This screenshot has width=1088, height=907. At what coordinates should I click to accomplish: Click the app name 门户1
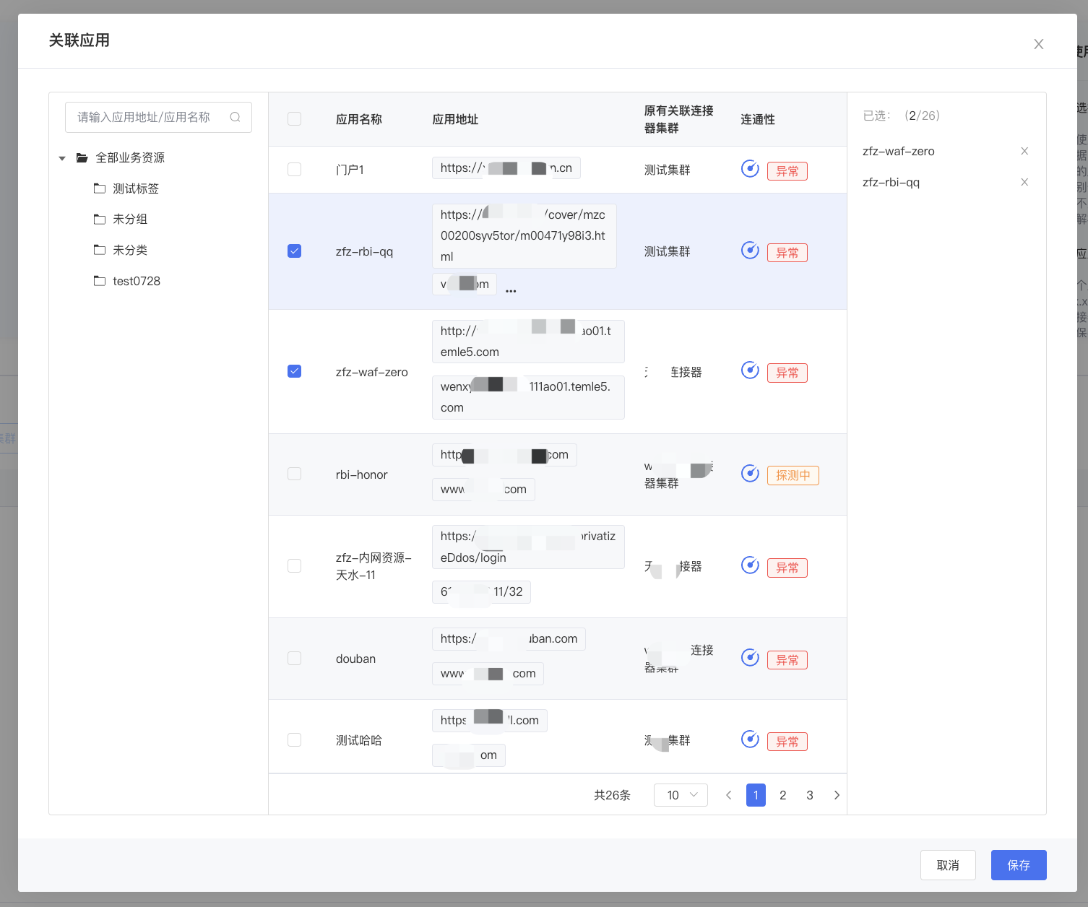pos(350,170)
